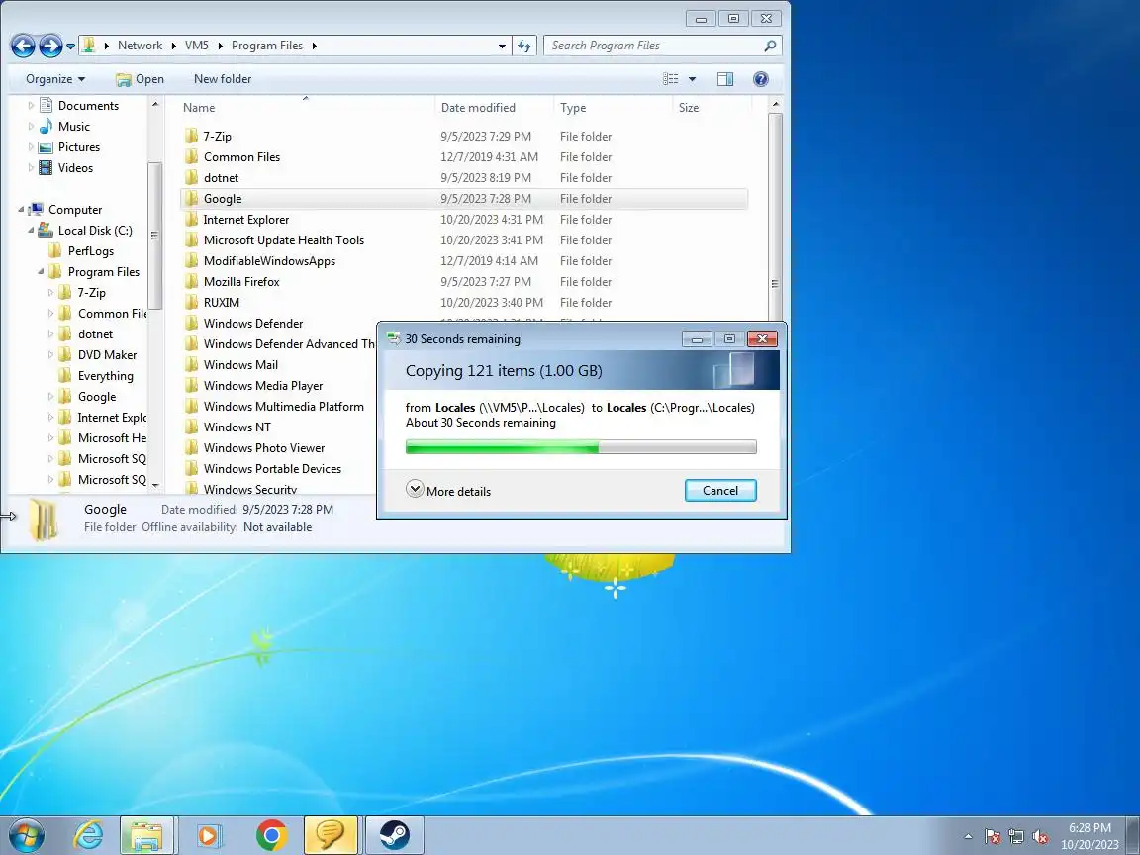The height and width of the screenshot is (855, 1140).
Task: Open the address bar history dropdown
Action: tap(502, 46)
